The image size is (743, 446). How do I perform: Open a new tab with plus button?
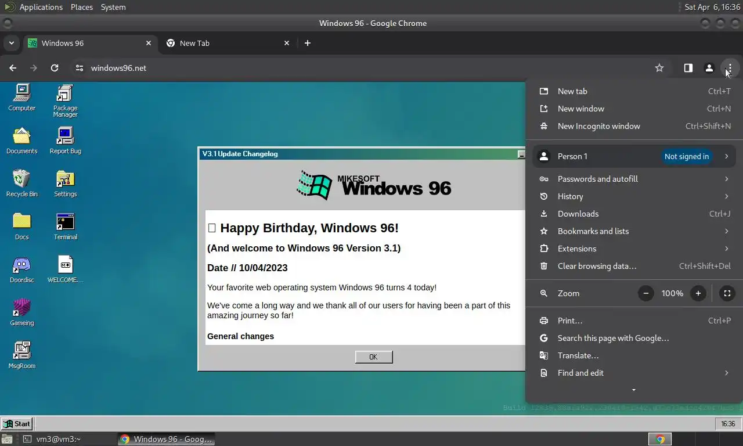(308, 43)
